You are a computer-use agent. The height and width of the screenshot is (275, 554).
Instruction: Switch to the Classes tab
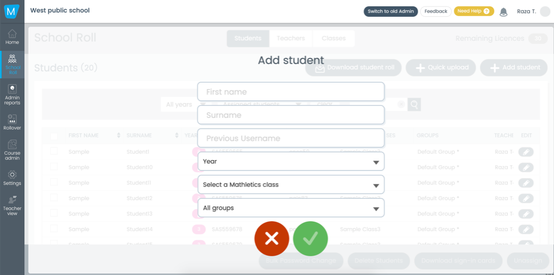[x=334, y=38]
